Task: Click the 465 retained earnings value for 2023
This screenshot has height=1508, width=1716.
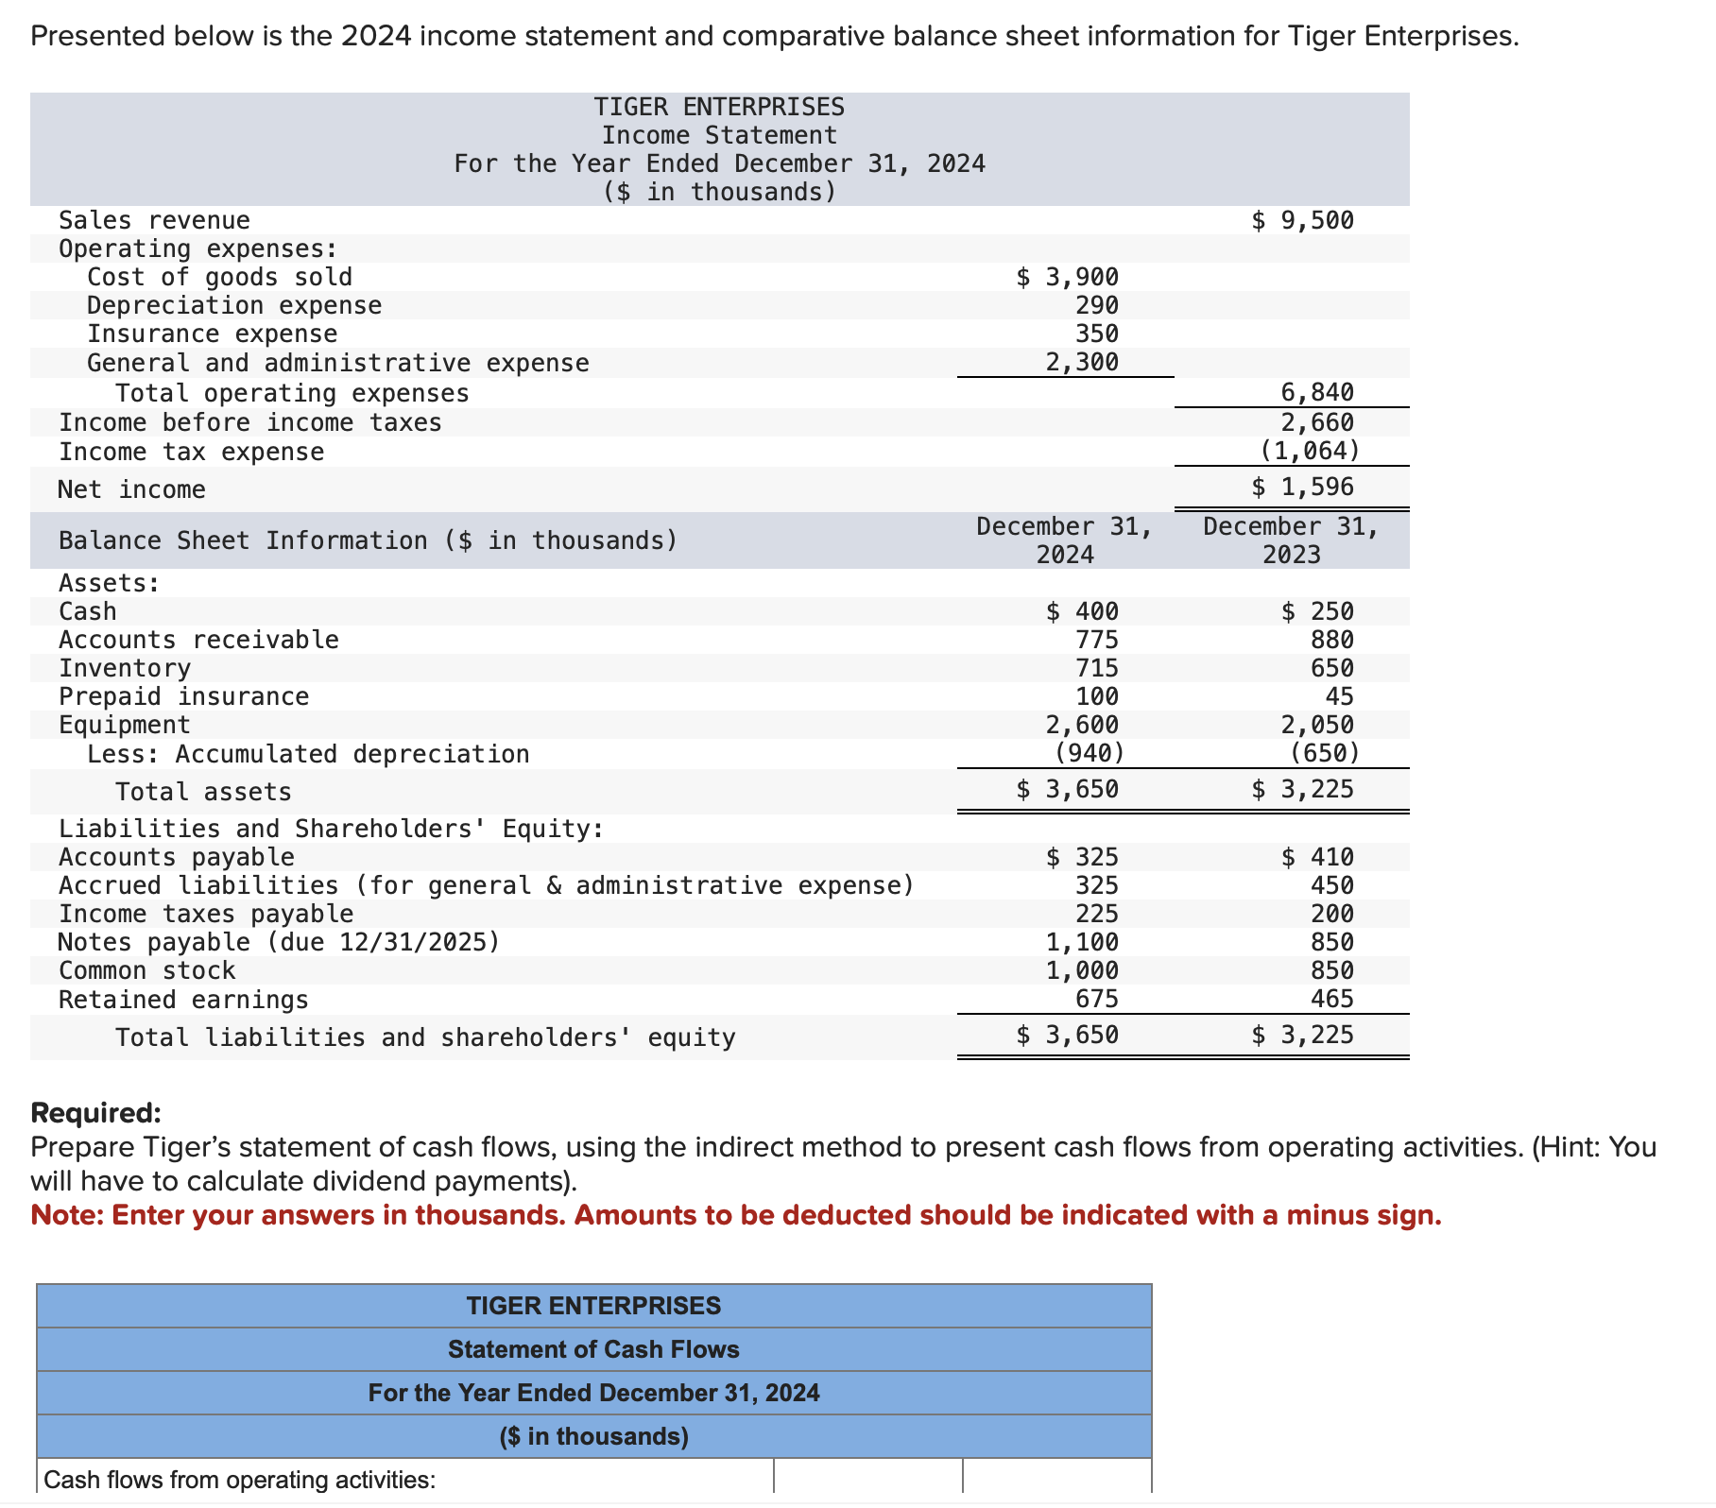Action: coord(1332,999)
